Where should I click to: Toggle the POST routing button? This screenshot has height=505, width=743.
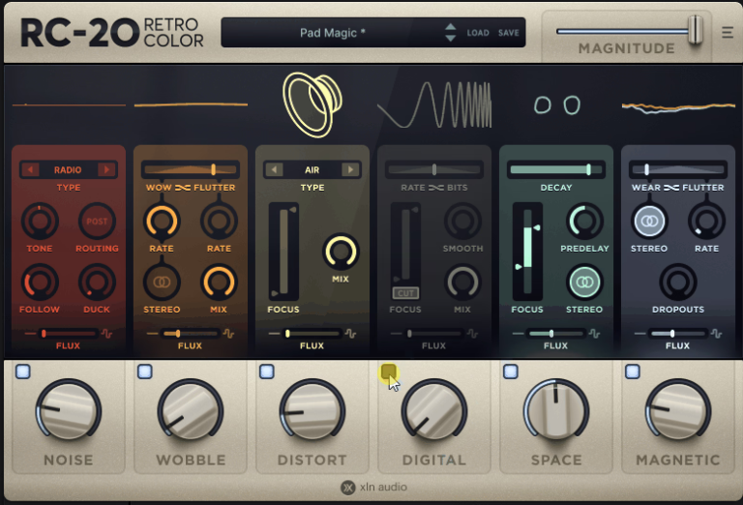point(97,222)
